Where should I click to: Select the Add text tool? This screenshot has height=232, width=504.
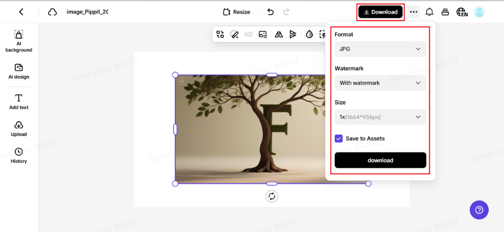[x=19, y=102]
